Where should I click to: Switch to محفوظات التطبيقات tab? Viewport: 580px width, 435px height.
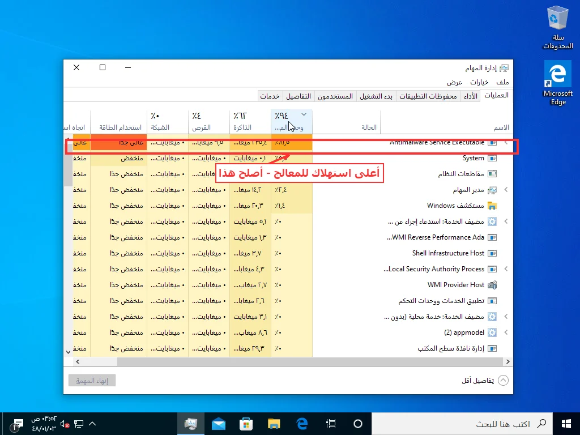click(428, 96)
